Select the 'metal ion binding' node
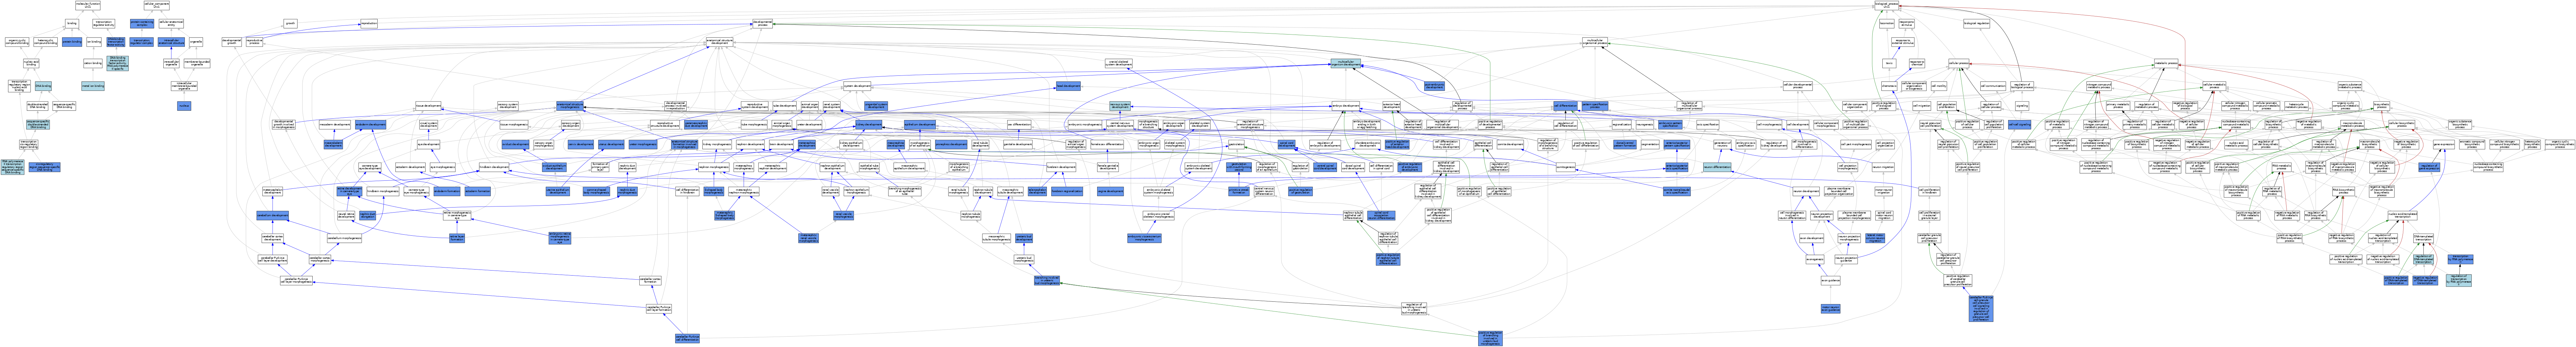The width and height of the screenshot is (2576, 347). pyautogui.click(x=93, y=86)
